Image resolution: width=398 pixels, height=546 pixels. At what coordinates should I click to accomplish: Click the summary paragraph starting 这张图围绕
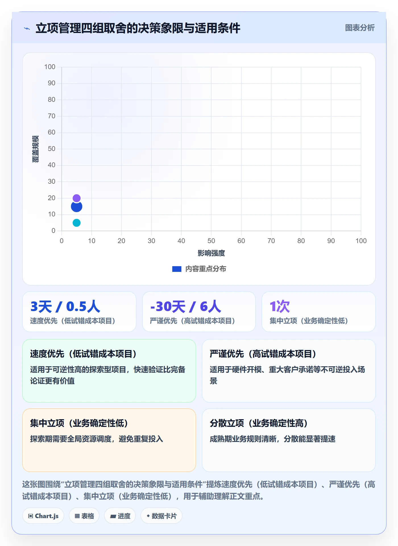[x=199, y=490]
